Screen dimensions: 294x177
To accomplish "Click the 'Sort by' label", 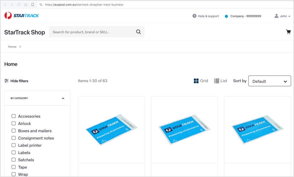I will 240,81.
